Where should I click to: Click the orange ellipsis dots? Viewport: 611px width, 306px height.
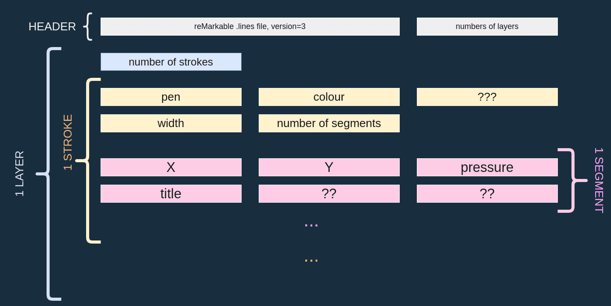point(311,260)
